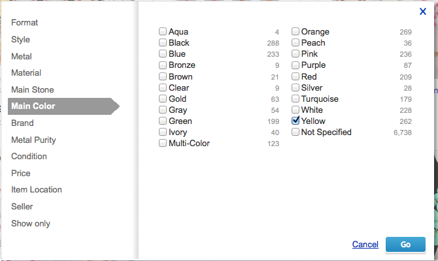Image resolution: width=438 pixels, height=261 pixels.
Task: Mark the Purple checkbox
Action: tap(295, 65)
